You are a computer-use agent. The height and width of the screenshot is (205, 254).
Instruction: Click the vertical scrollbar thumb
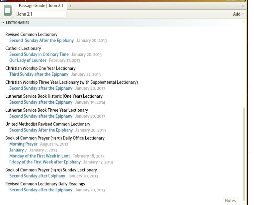(244, 154)
